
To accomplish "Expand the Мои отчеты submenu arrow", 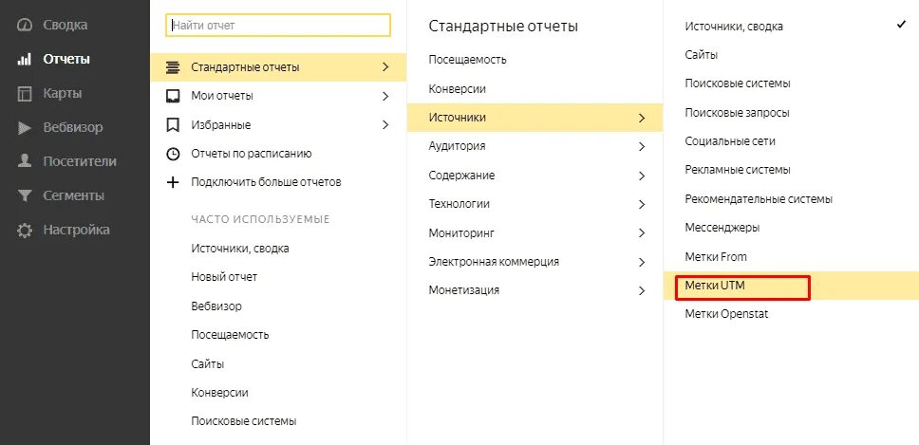I will [x=385, y=96].
